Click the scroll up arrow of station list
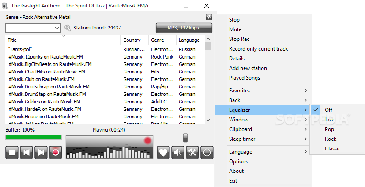The image size is (365, 187). point(208,39)
